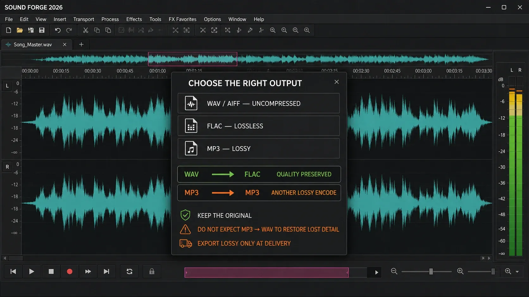
Task: Open the Process menu
Action: [110, 19]
